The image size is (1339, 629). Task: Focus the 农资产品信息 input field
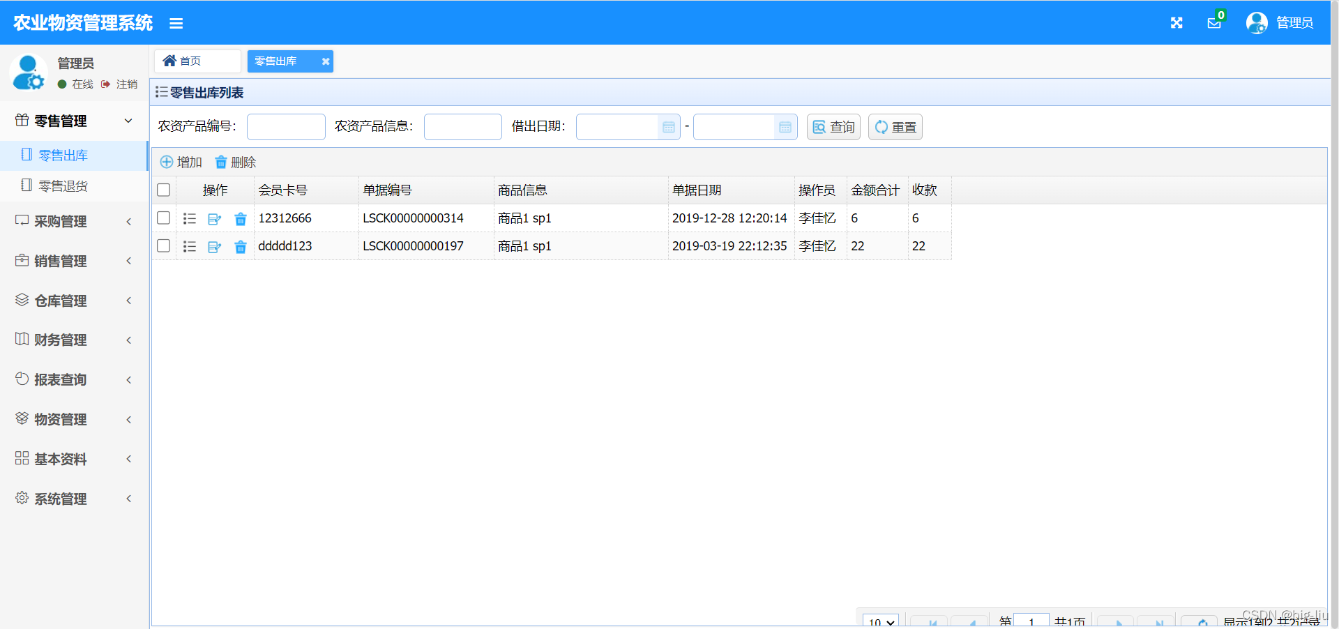(x=463, y=127)
